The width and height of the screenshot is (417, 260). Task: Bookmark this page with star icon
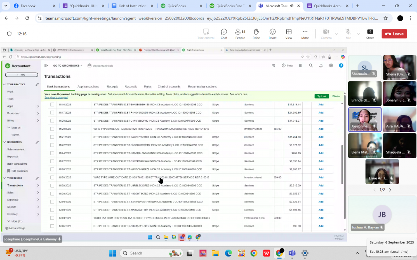[x=385, y=18]
